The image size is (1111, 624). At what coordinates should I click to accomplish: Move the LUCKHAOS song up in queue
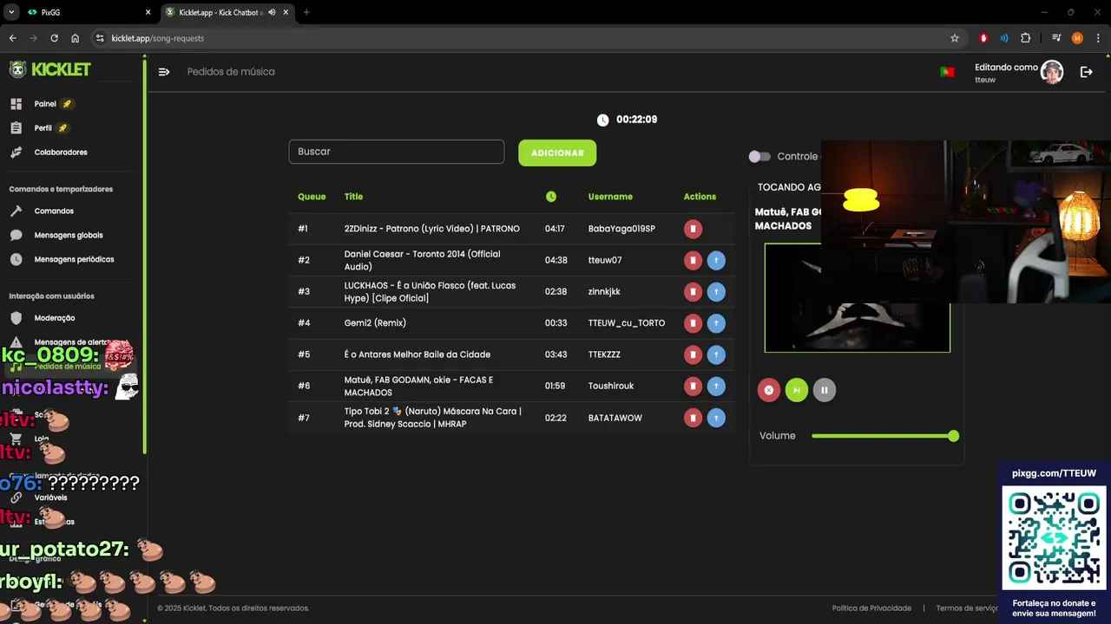pyautogui.click(x=716, y=292)
